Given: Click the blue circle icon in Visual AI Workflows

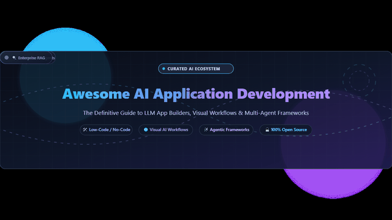Looking at the screenshot, I should click(146, 130).
